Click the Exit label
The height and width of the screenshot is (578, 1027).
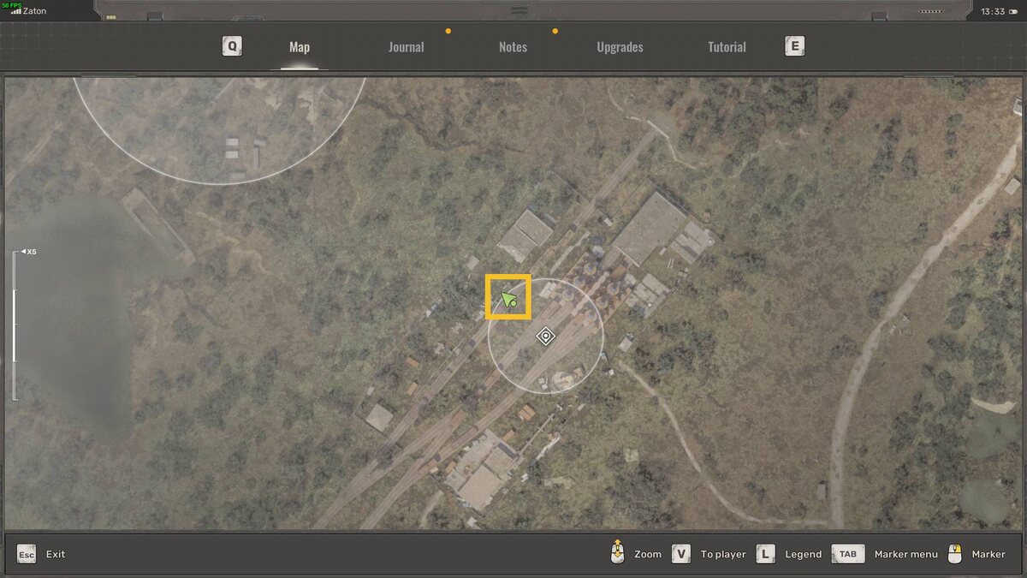click(56, 554)
